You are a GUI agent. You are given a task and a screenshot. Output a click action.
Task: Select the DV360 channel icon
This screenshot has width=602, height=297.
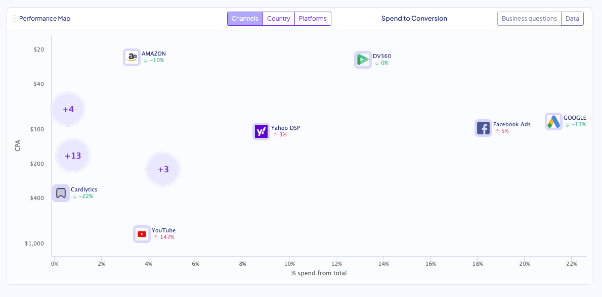[363, 60]
